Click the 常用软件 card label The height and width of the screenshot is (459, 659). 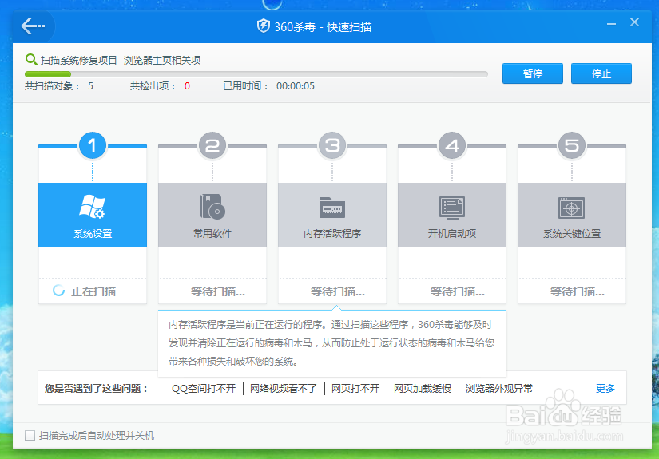click(x=212, y=234)
